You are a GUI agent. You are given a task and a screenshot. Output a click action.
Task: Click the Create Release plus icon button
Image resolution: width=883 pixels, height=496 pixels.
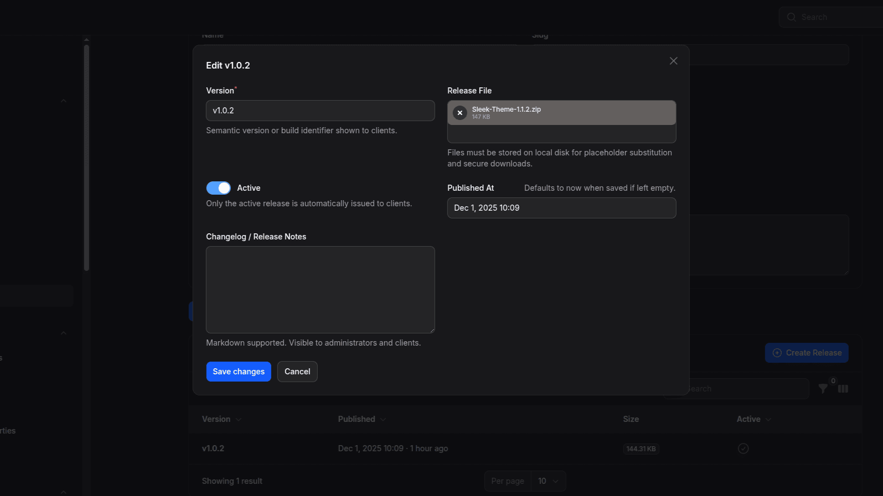pos(806,353)
